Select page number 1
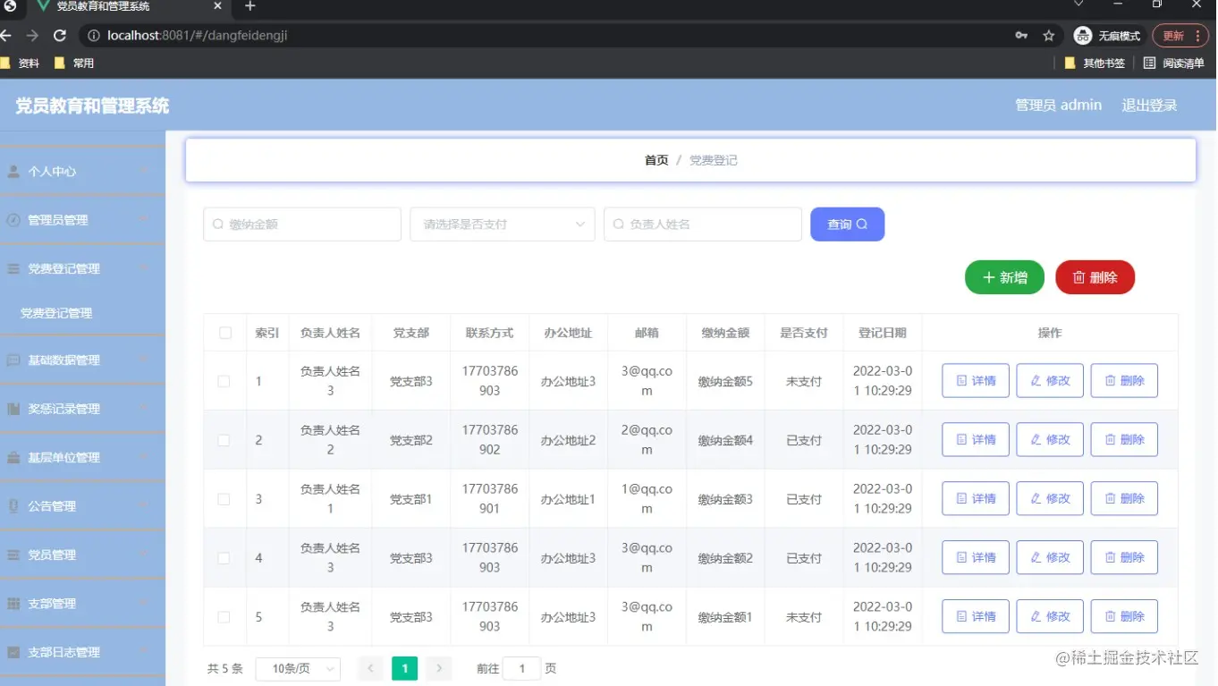The height and width of the screenshot is (686, 1218). point(404,668)
